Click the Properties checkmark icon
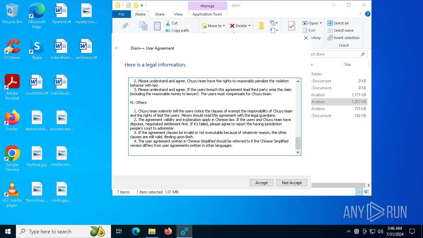The height and width of the screenshot is (238, 423). pyautogui.click(x=291, y=26)
